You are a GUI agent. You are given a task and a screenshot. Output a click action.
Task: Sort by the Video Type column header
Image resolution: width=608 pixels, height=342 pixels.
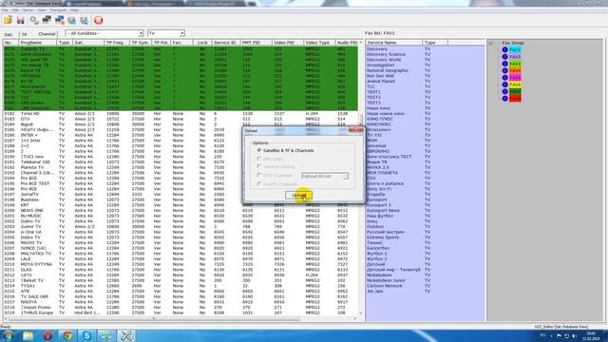pyautogui.click(x=319, y=43)
